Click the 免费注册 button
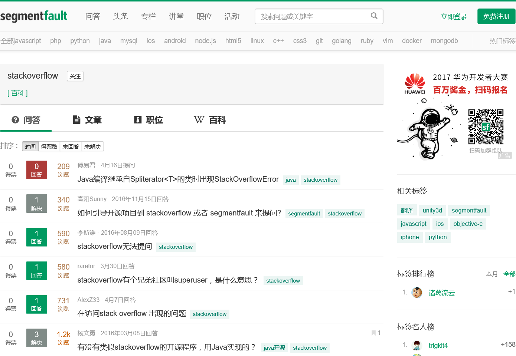Image resolution: width=516 pixels, height=356 pixels. (496, 16)
